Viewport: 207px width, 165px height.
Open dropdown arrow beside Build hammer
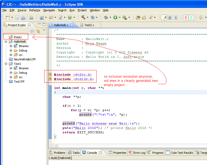click(87, 18)
